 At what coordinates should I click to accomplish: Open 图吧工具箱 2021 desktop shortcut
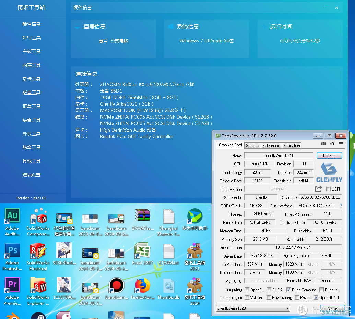click(195, 256)
